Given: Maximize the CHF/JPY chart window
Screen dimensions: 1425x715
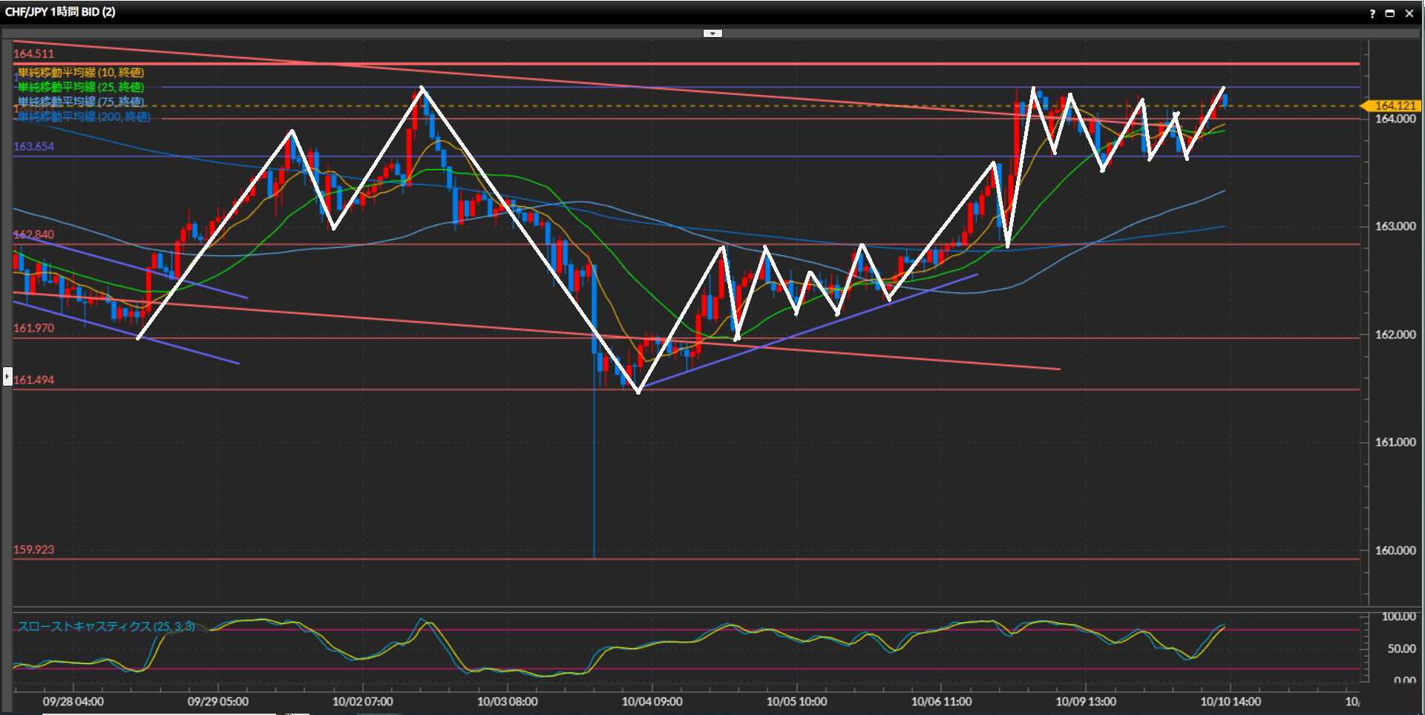Looking at the screenshot, I should (x=1390, y=13).
